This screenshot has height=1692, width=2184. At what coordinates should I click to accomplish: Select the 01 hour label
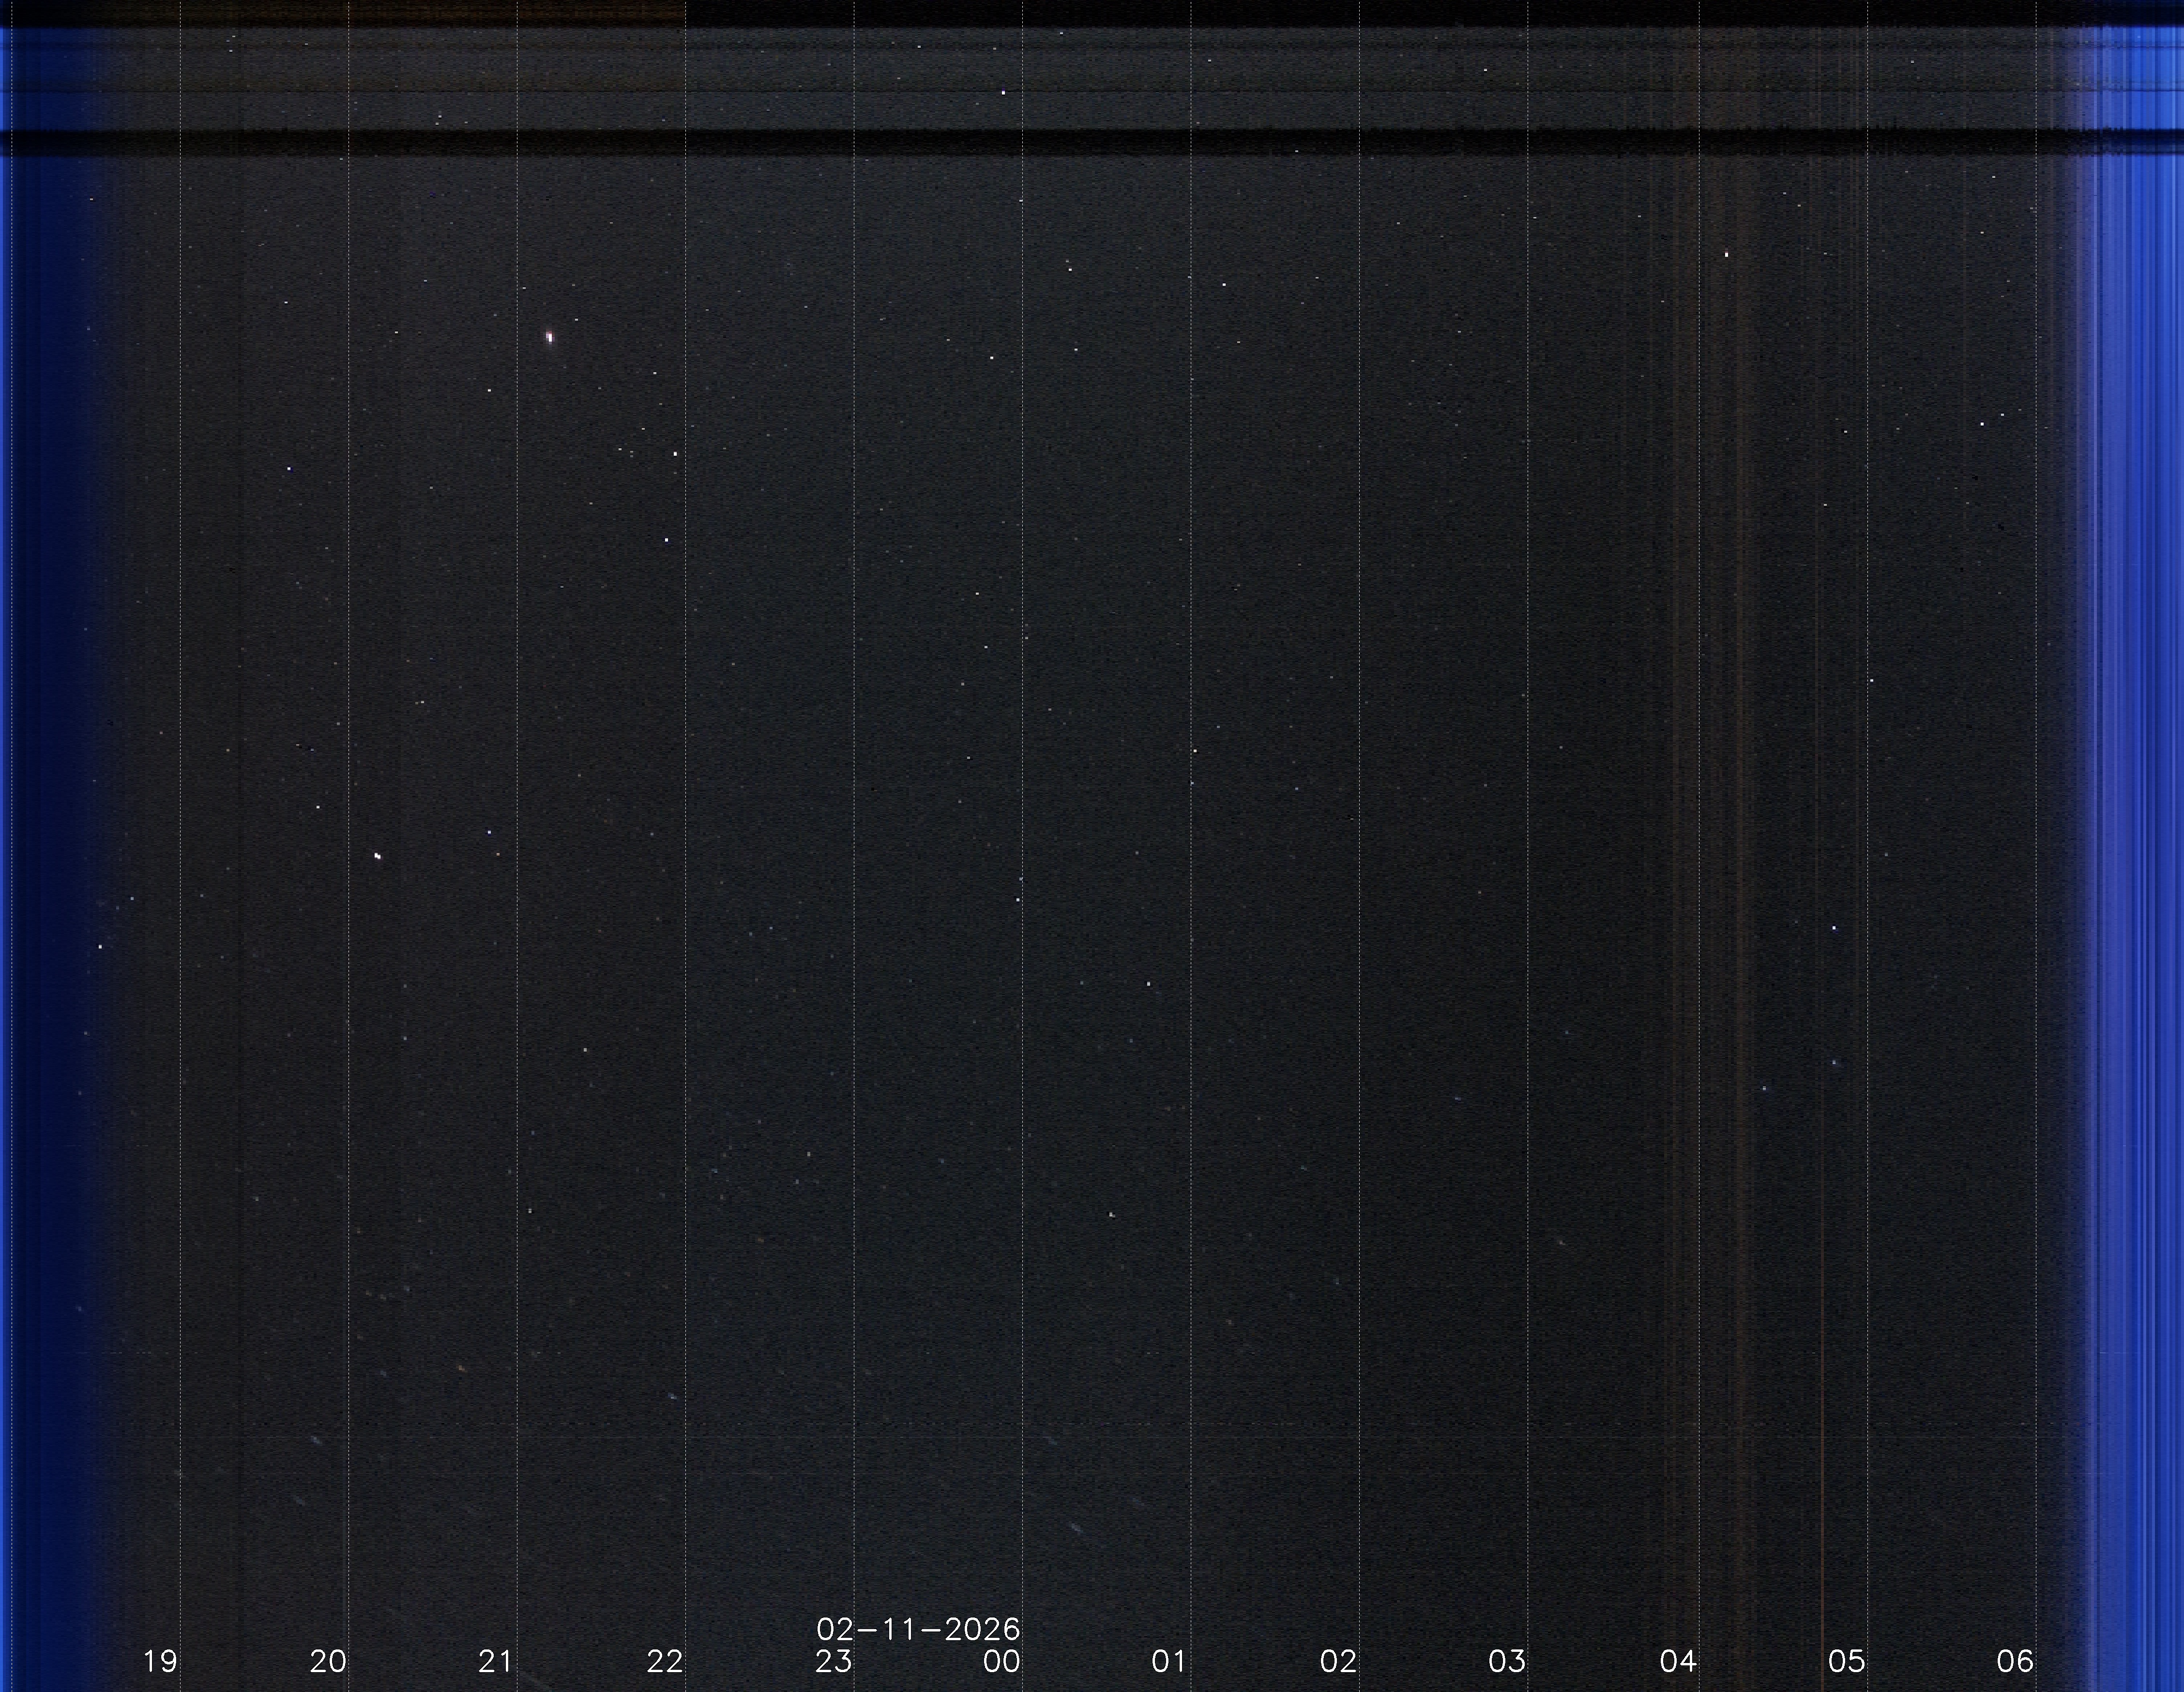pyautogui.click(x=1169, y=1662)
